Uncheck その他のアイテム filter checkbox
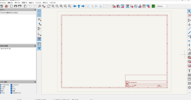The height and width of the screenshot is (100, 191). (11, 93)
